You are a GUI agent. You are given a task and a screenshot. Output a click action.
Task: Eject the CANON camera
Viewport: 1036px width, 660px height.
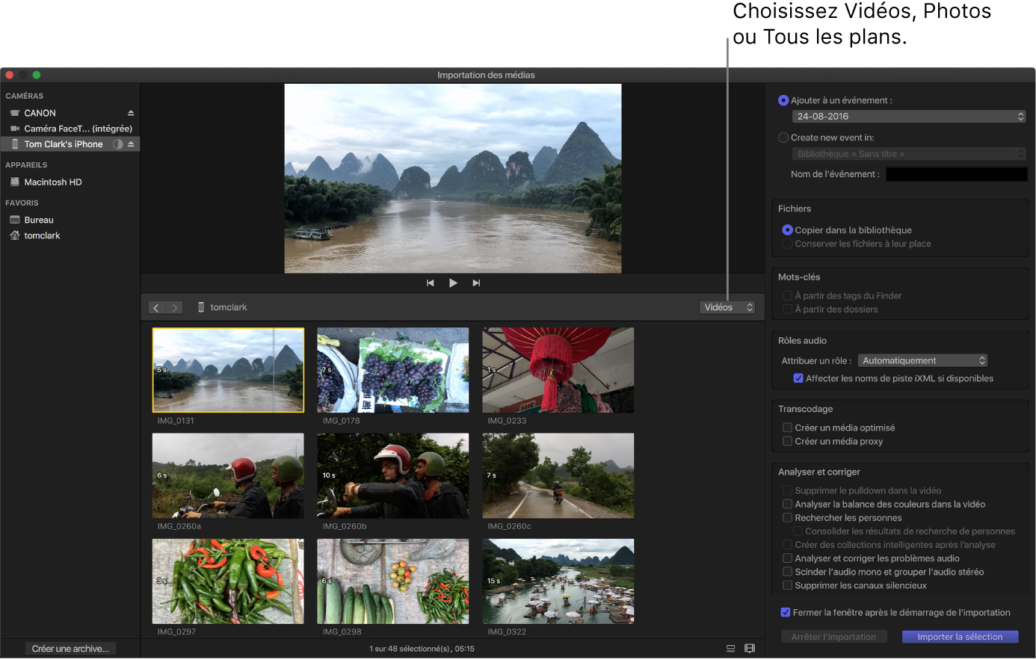[x=131, y=114]
